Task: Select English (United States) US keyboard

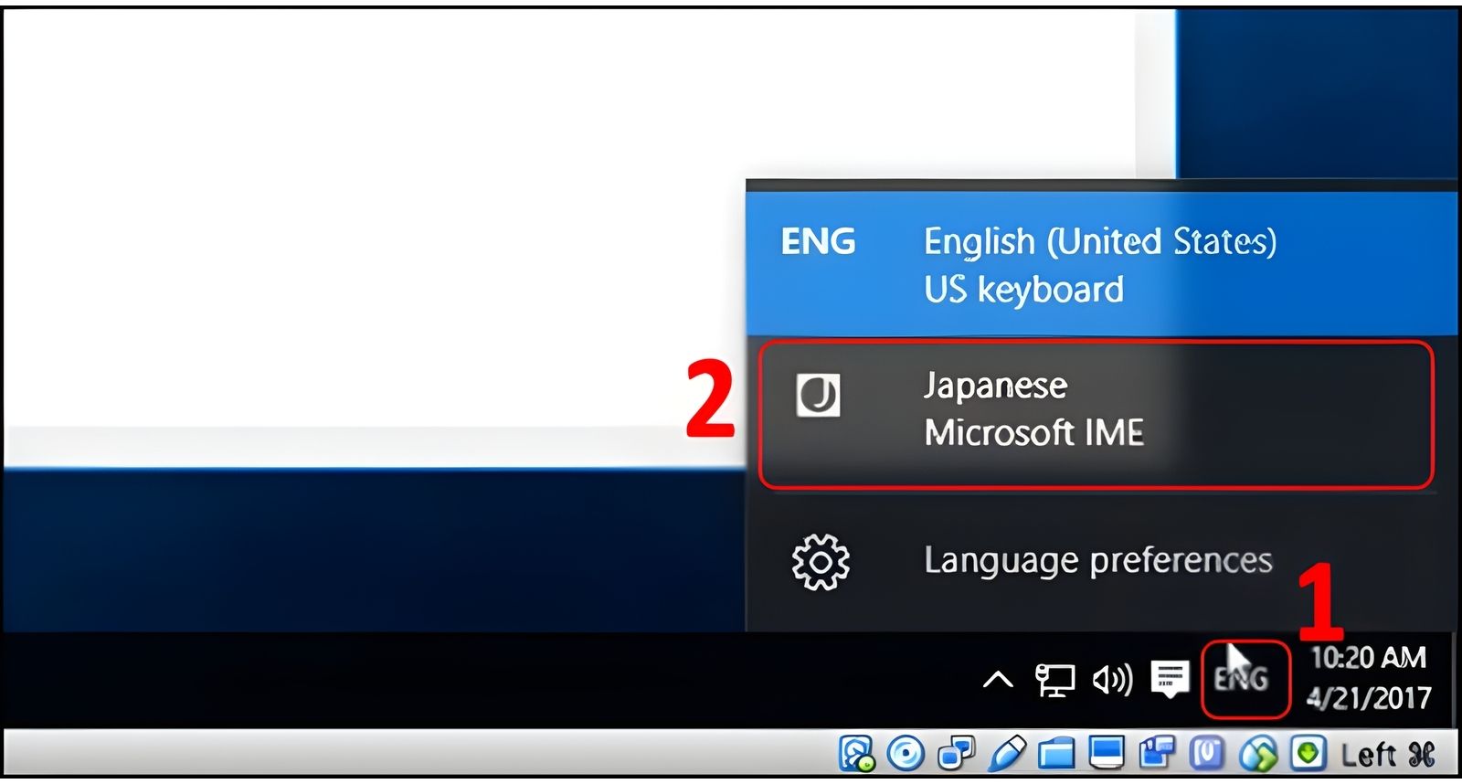Action: (1101, 264)
